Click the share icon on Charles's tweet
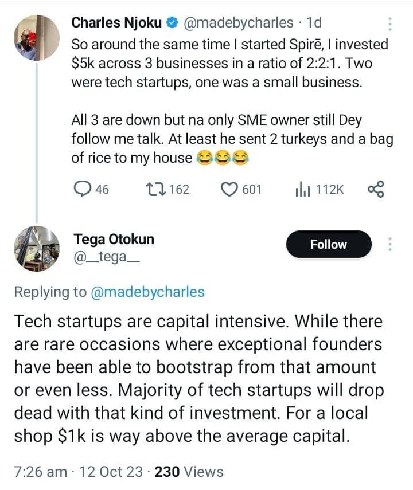Image resolution: width=413 pixels, height=490 pixels. (376, 189)
